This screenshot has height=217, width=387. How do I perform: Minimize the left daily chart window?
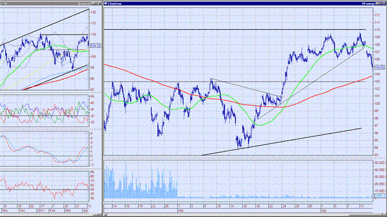coord(92,4)
